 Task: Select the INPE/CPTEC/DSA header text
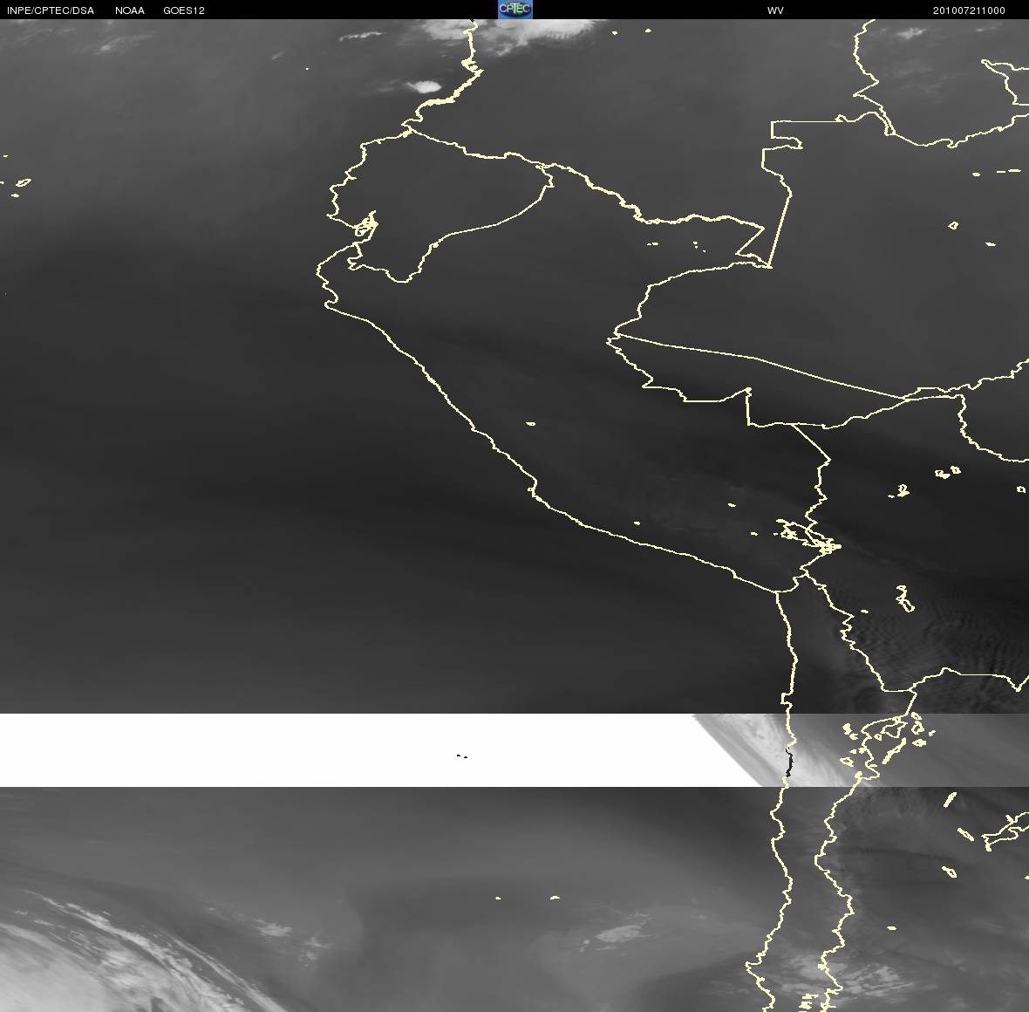51,10
